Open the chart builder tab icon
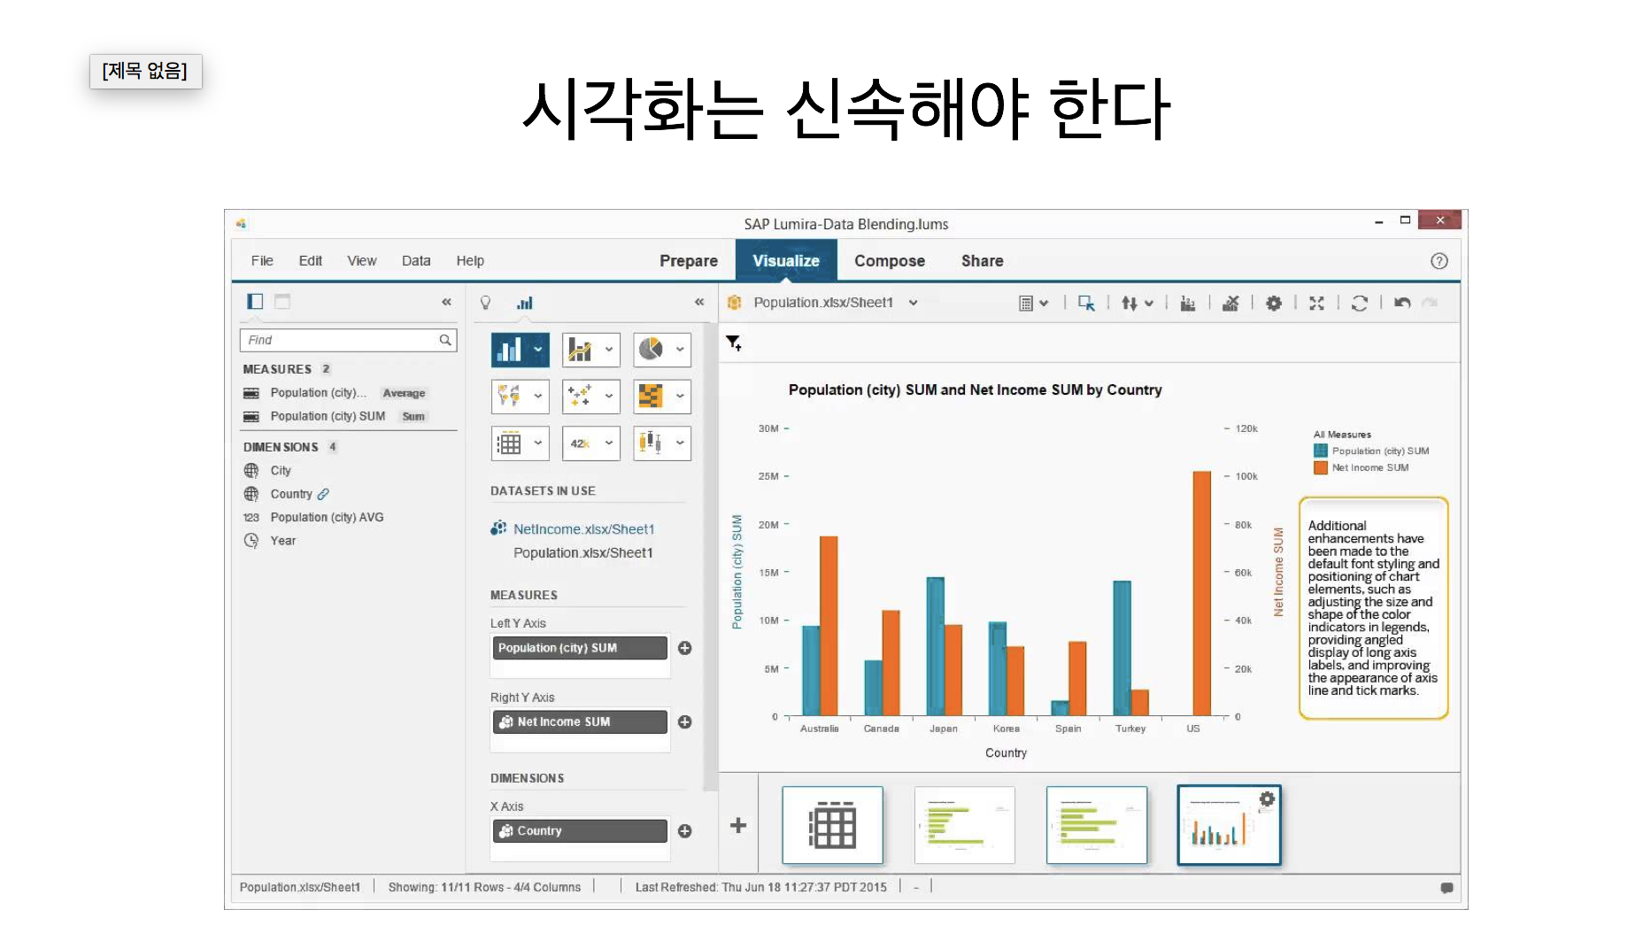The image size is (1643, 933). tap(525, 303)
